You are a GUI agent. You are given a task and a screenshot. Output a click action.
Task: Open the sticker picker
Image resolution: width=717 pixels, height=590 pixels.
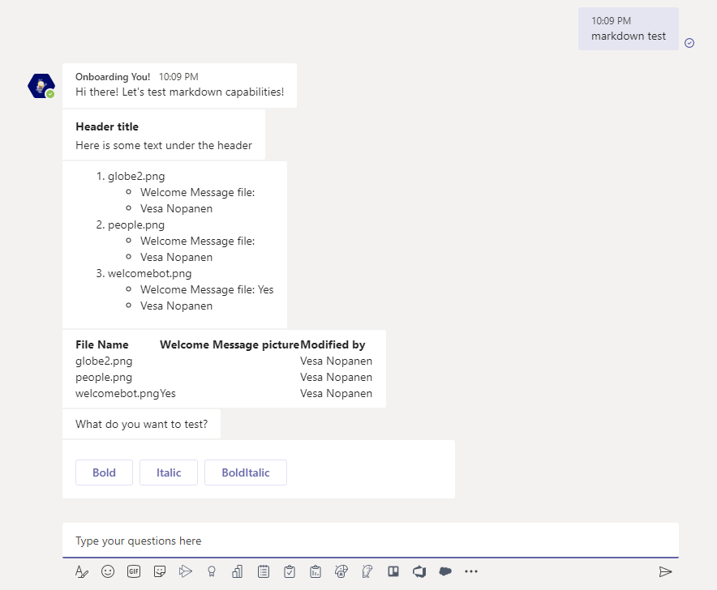pos(160,571)
